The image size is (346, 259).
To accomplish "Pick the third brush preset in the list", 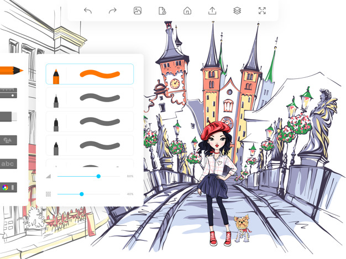I will click(90, 122).
